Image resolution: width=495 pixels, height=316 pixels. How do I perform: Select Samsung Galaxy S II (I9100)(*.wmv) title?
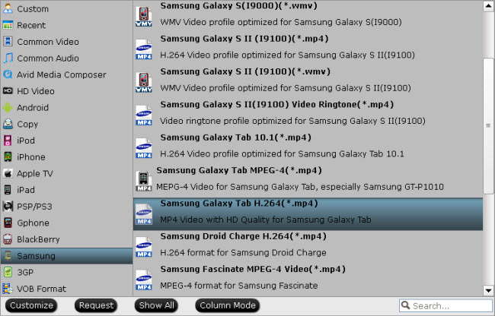245,71
